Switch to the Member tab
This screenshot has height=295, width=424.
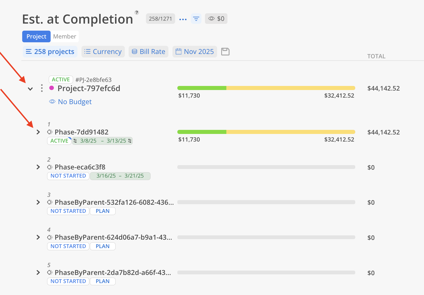(x=65, y=36)
